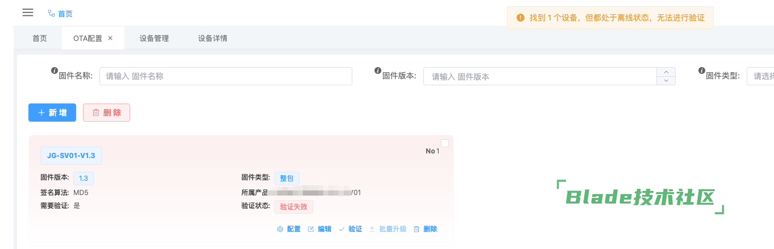The image size is (774, 249).
Task: Open the 固件类型 select dropdown
Action: 760,76
